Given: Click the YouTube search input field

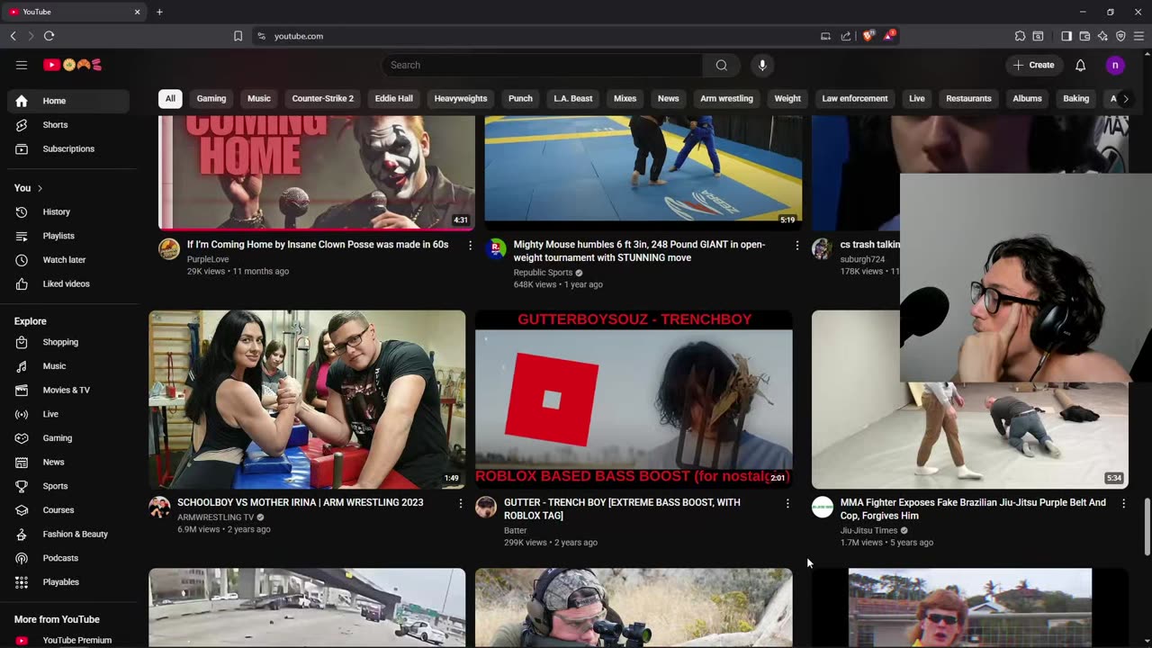Looking at the screenshot, I should tap(543, 65).
